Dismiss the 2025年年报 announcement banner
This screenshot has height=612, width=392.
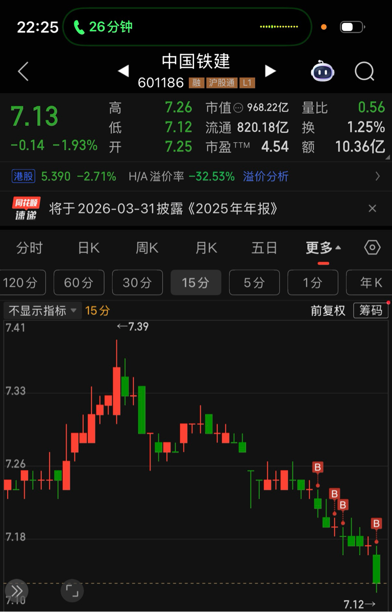click(x=373, y=208)
